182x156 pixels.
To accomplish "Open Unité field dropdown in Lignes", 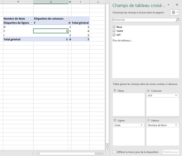I will pos(142,125).
